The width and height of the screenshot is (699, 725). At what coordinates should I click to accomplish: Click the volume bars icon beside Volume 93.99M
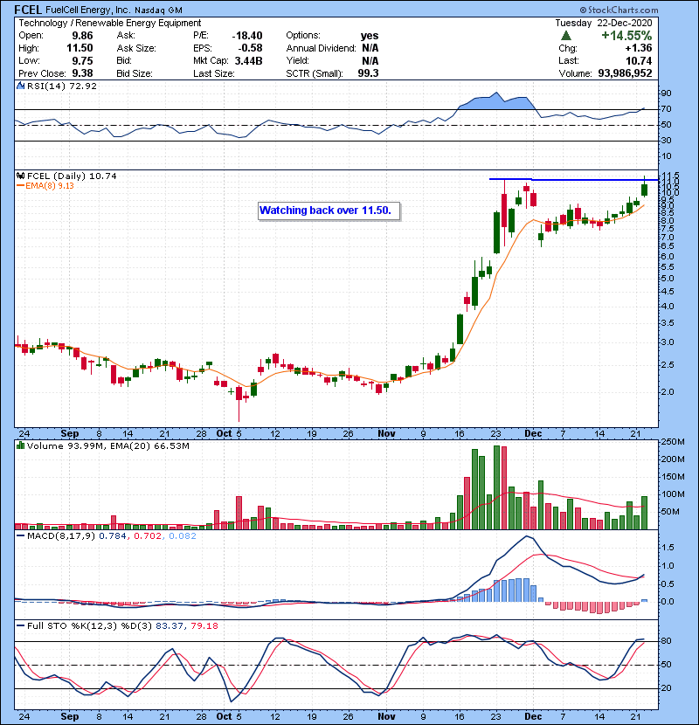[x=20, y=445]
